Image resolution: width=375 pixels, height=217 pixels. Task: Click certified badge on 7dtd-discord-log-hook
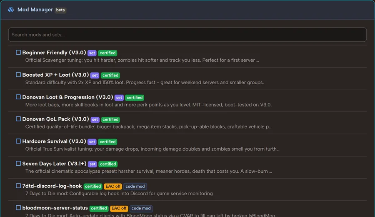coord(93,187)
